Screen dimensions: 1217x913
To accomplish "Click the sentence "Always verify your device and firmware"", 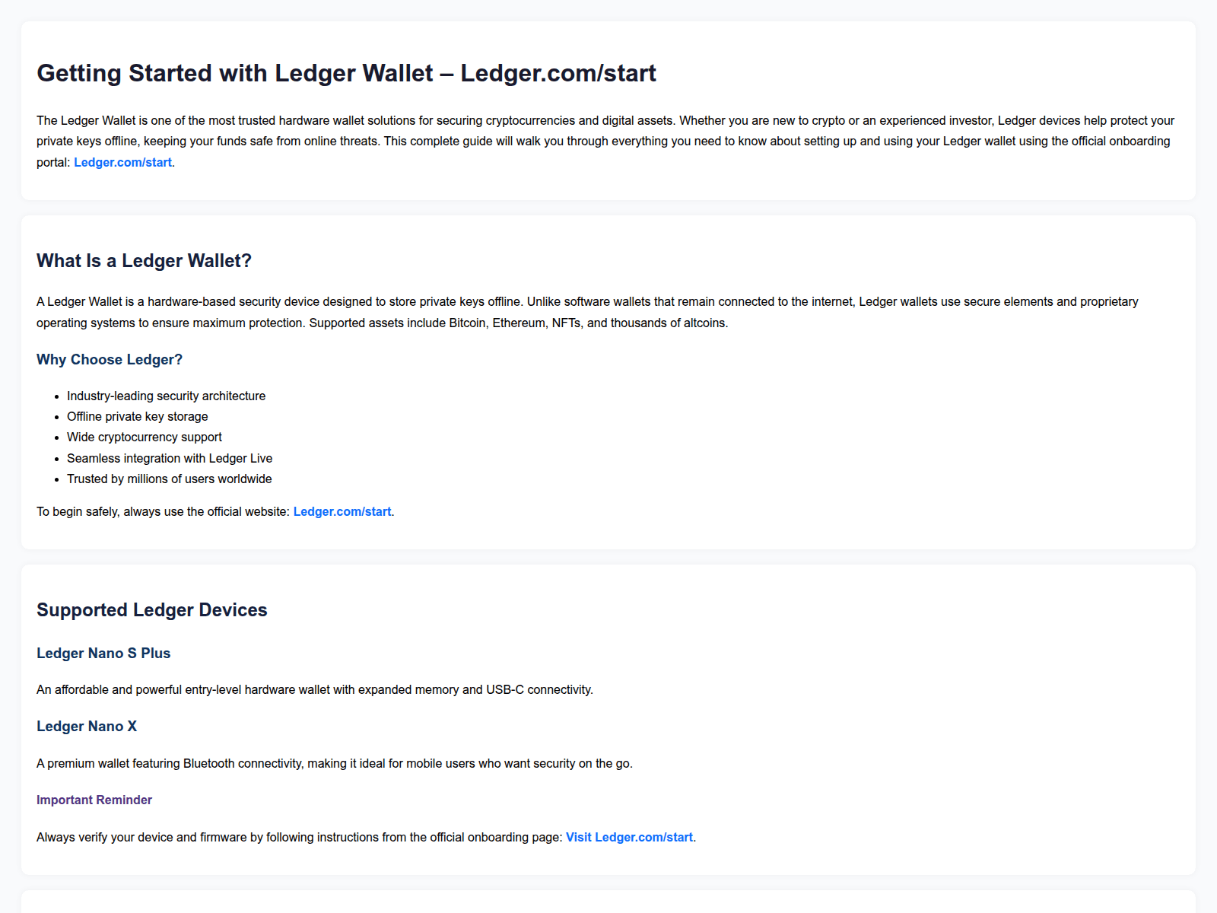I will click(x=300, y=837).
